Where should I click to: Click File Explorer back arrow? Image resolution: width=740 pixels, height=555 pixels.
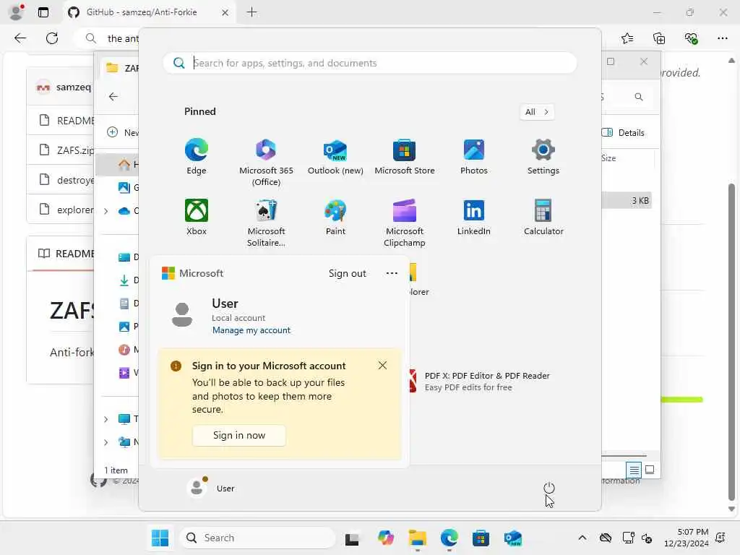(113, 96)
